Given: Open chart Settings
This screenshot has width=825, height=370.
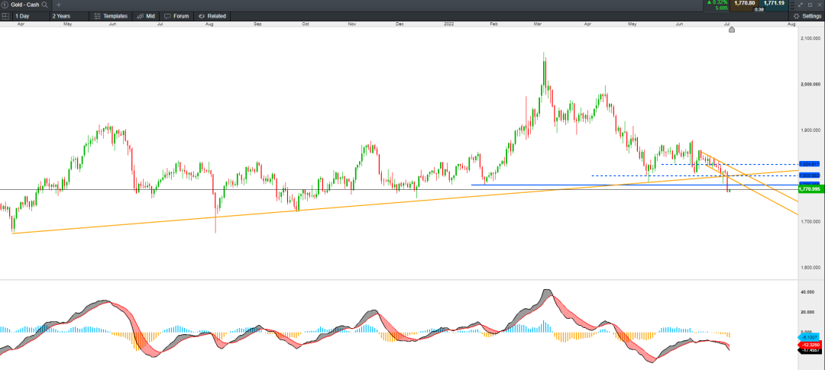Looking at the screenshot, I should click(x=807, y=16).
